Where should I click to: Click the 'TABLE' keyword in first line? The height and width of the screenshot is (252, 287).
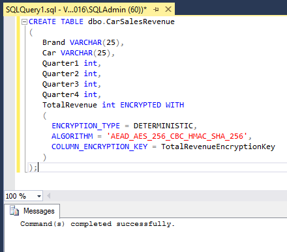coord(72,21)
